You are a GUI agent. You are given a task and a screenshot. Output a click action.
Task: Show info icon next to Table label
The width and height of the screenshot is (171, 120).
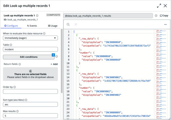11,45
